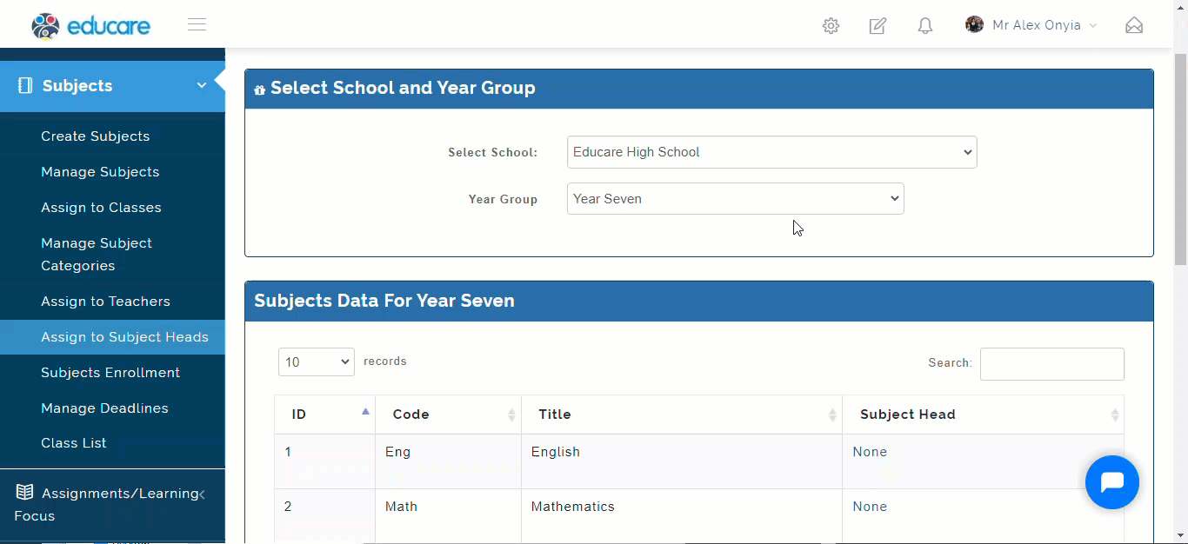Click the page vertical scrollbar
1188x544 pixels.
pyautogui.click(x=1180, y=161)
